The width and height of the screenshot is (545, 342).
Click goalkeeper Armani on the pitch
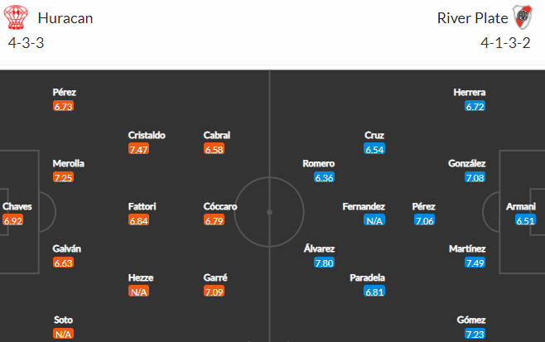pyautogui.click(x=521, y=206)
